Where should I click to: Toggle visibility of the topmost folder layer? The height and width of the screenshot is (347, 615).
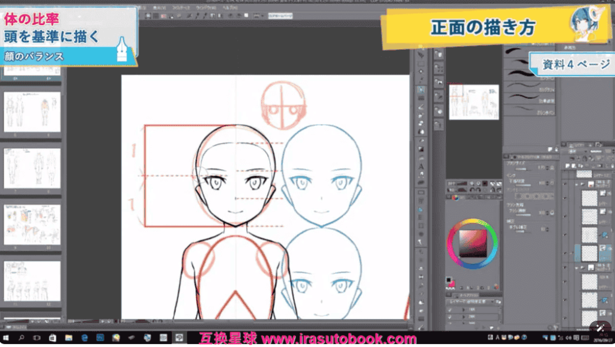tap(566, 184)
